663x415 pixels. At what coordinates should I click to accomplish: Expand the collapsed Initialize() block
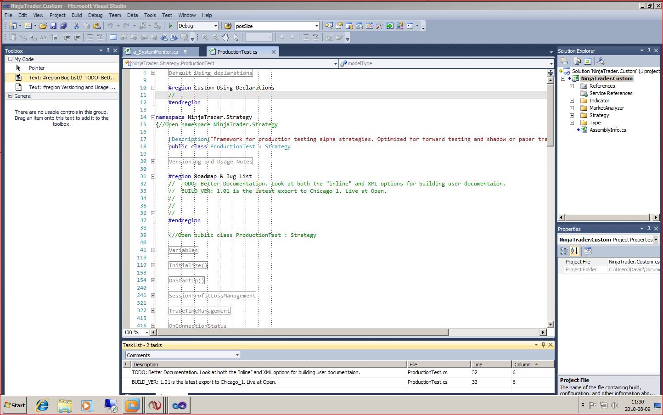pyautogui.click(x=153, y=265)
